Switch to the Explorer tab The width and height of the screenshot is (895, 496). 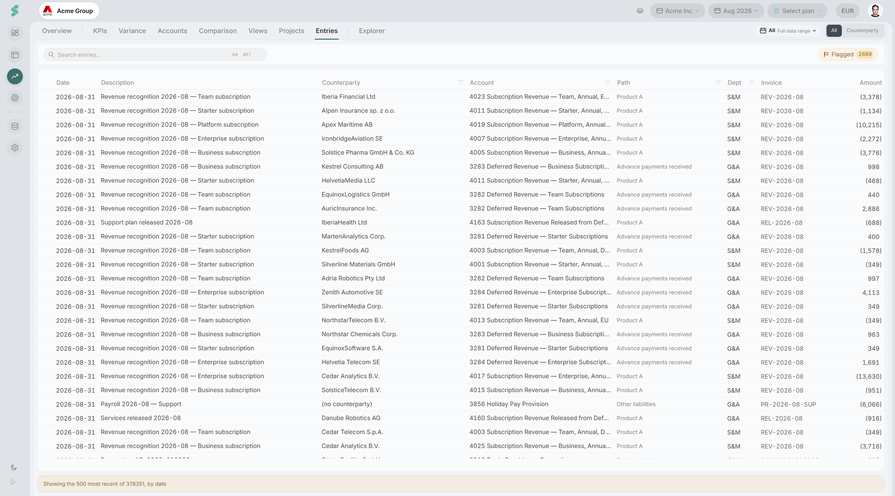point(372,31)
